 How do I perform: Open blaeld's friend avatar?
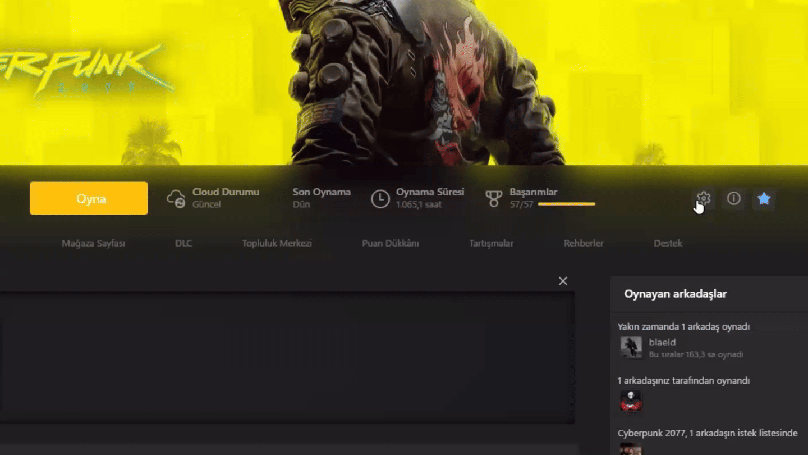(x=631, y=347)
